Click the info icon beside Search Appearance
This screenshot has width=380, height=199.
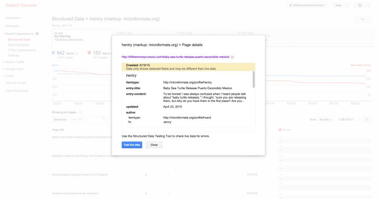coord(37,34)
